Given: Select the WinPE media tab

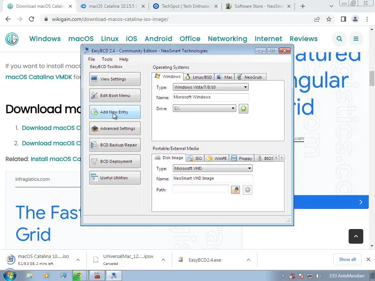Looking at the screenshot, I should click(x=217, y=158).
